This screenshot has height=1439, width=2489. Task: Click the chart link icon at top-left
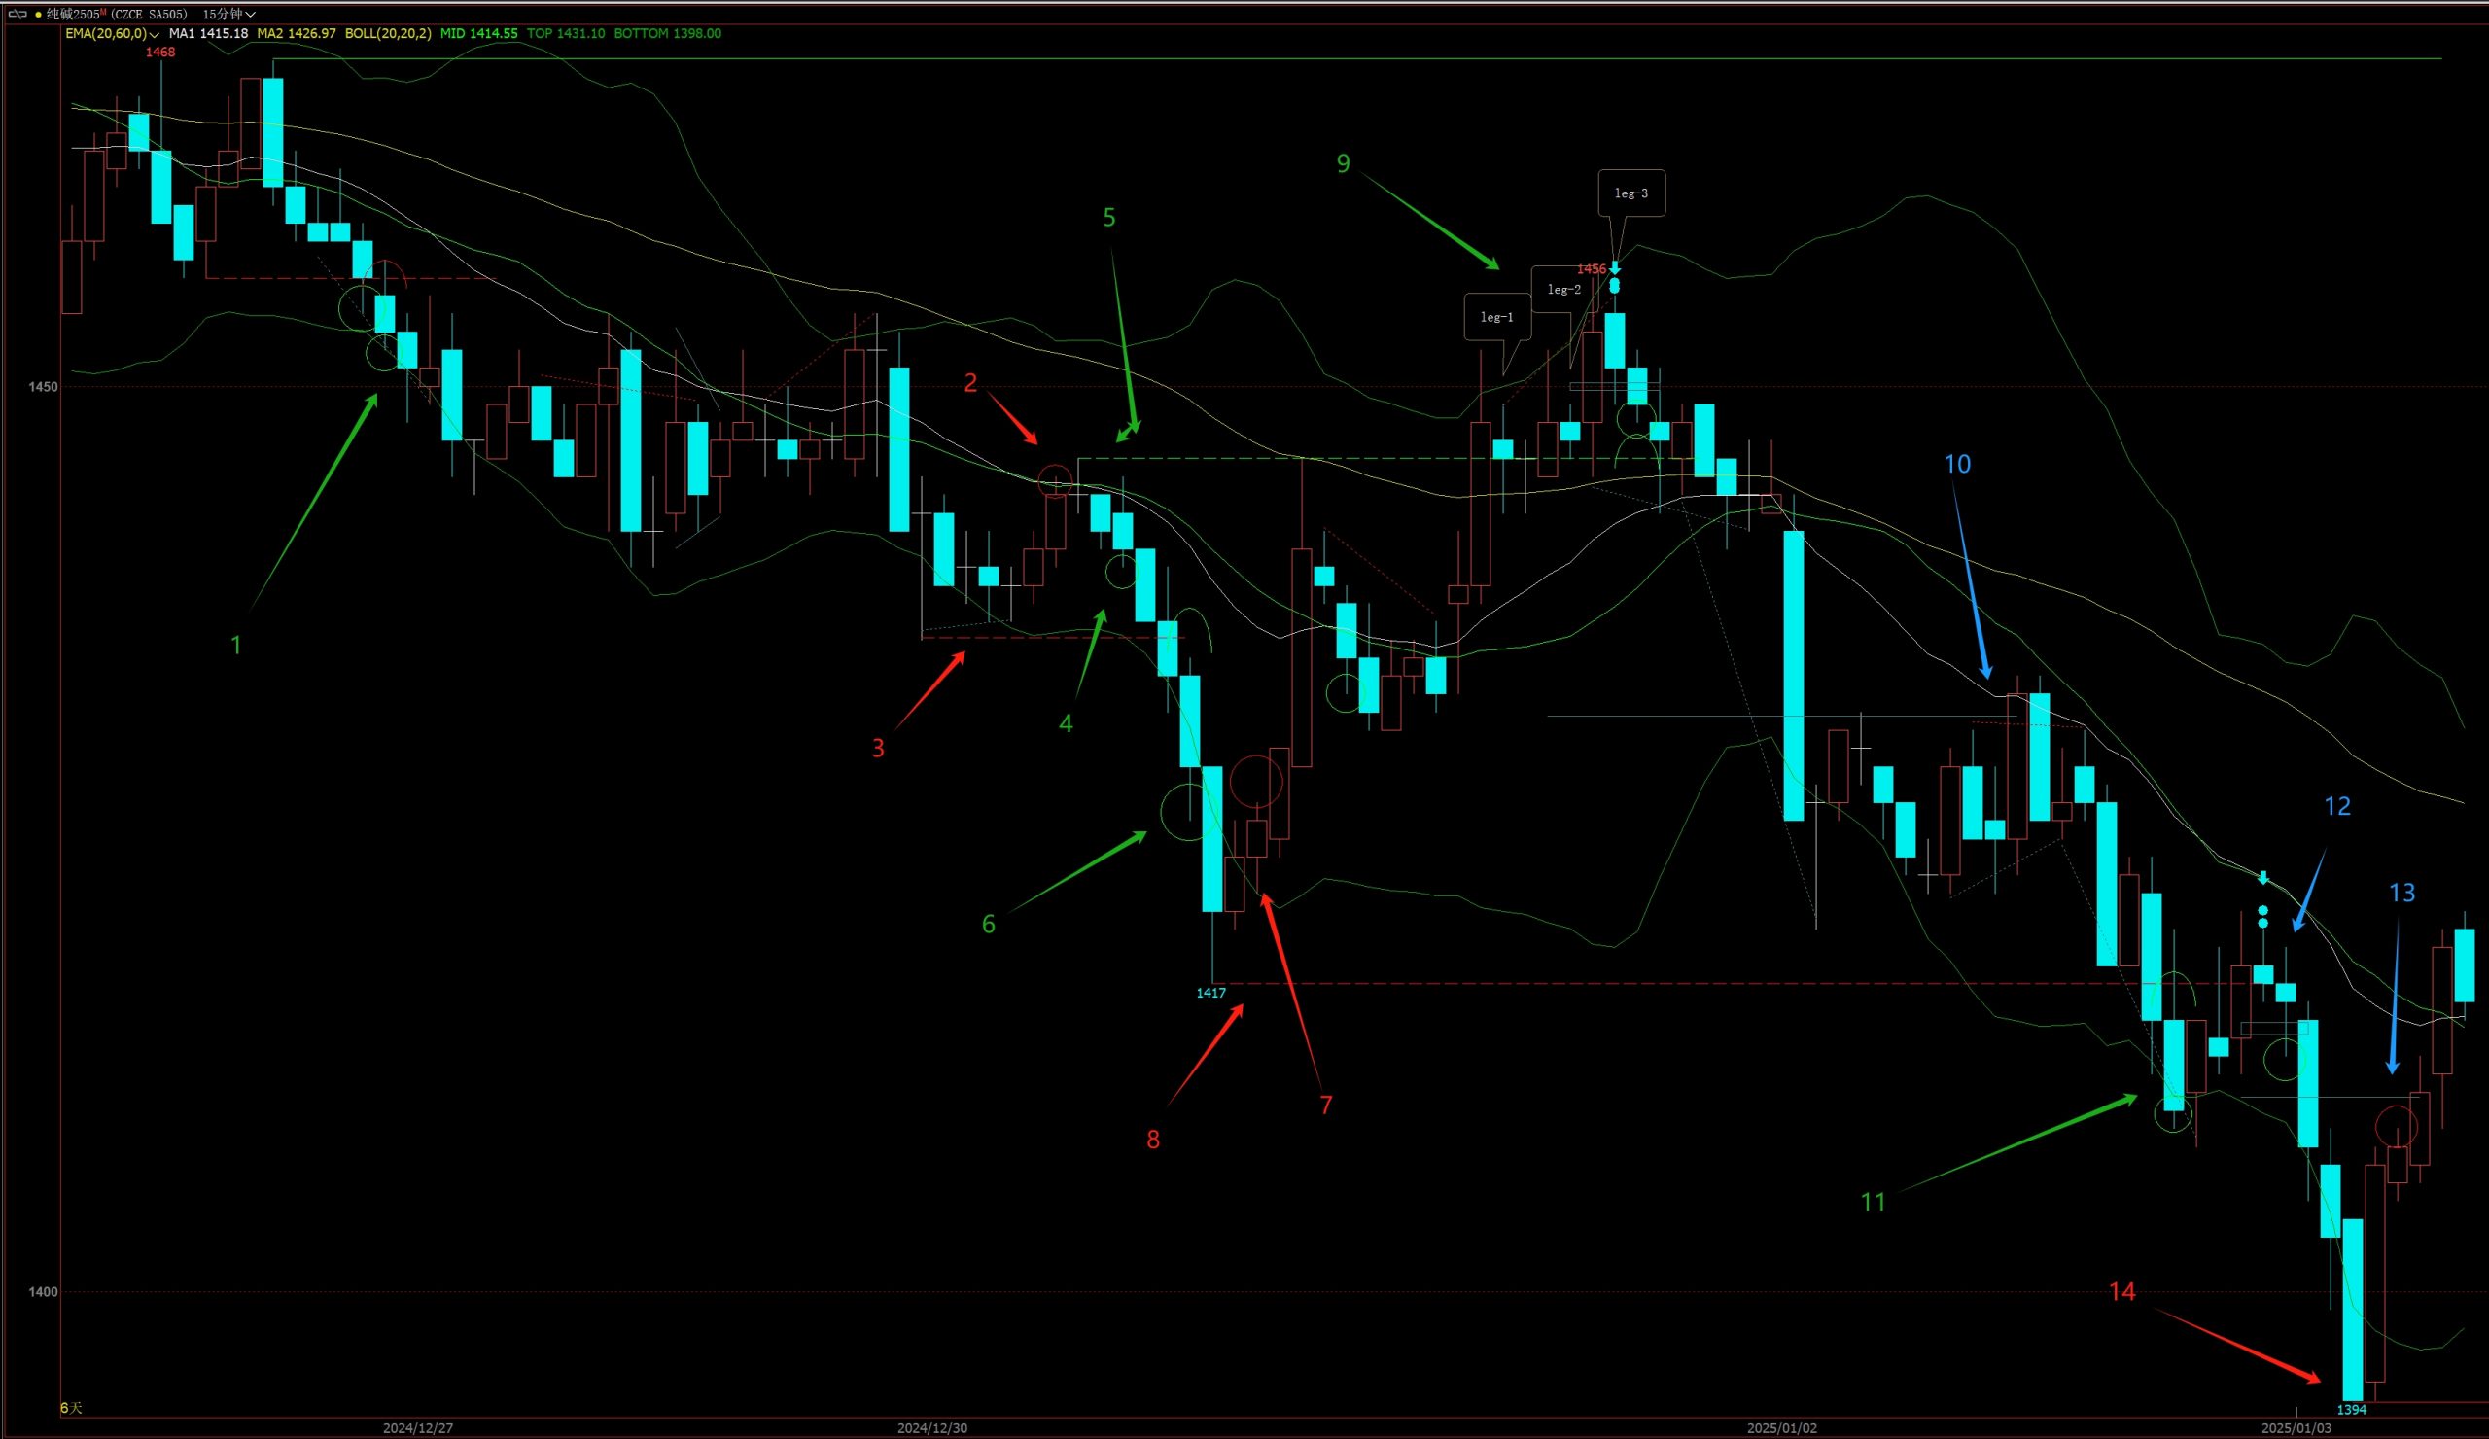[17, 14]
